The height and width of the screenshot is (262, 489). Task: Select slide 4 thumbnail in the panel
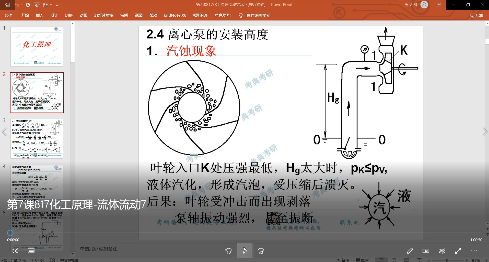click(x=37, y=185)
